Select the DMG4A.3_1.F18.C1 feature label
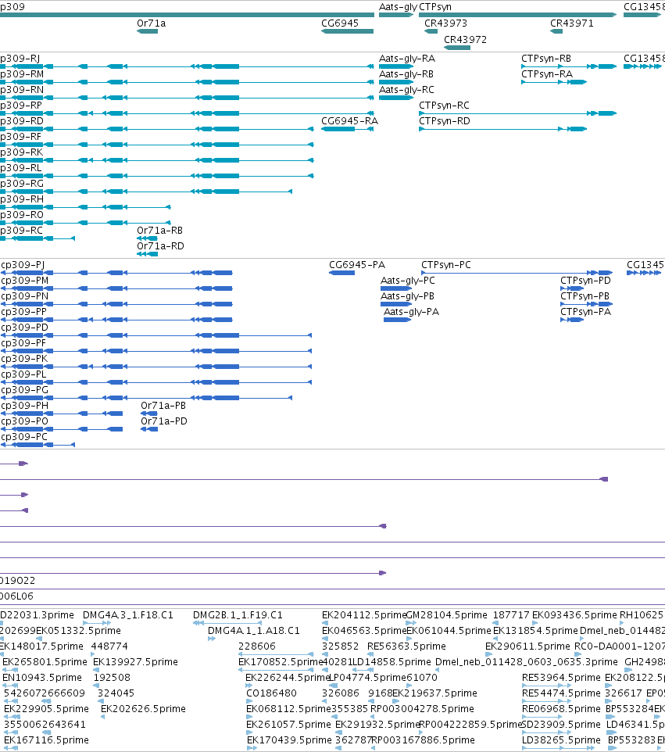The height and width of the screenshot is (752, 665). (x=128, y=615)
